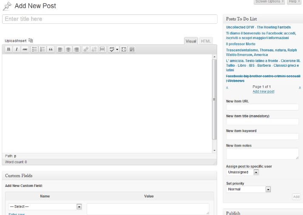
Task: Click the custom field Value textarea
Action: tap(148, 209)
